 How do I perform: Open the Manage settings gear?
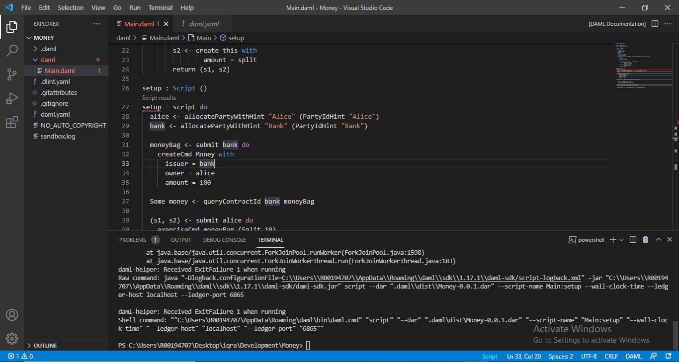point(12,339)
